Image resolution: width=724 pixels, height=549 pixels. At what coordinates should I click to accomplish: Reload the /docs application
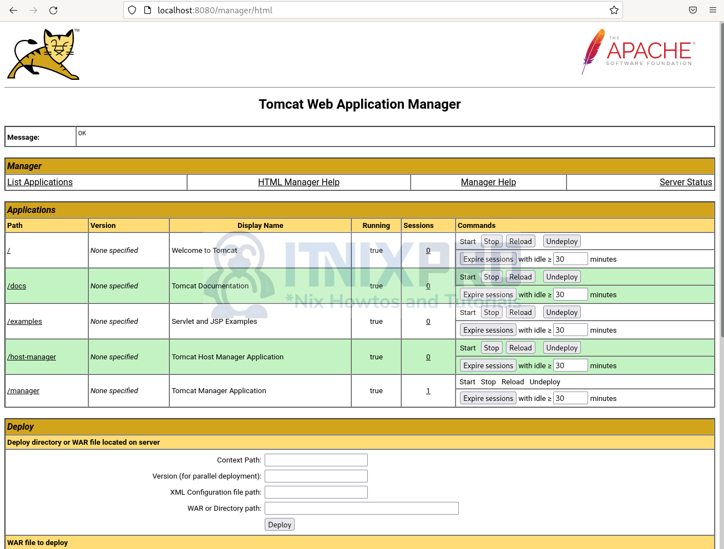tap(520, 277)
